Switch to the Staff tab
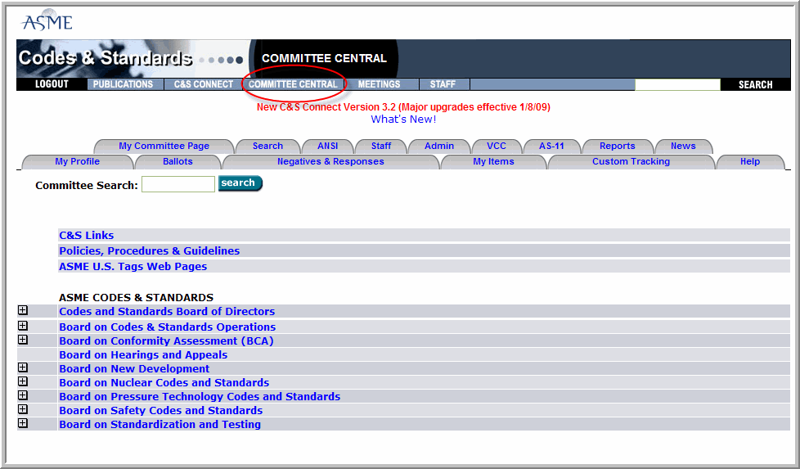 pos(381,146)
